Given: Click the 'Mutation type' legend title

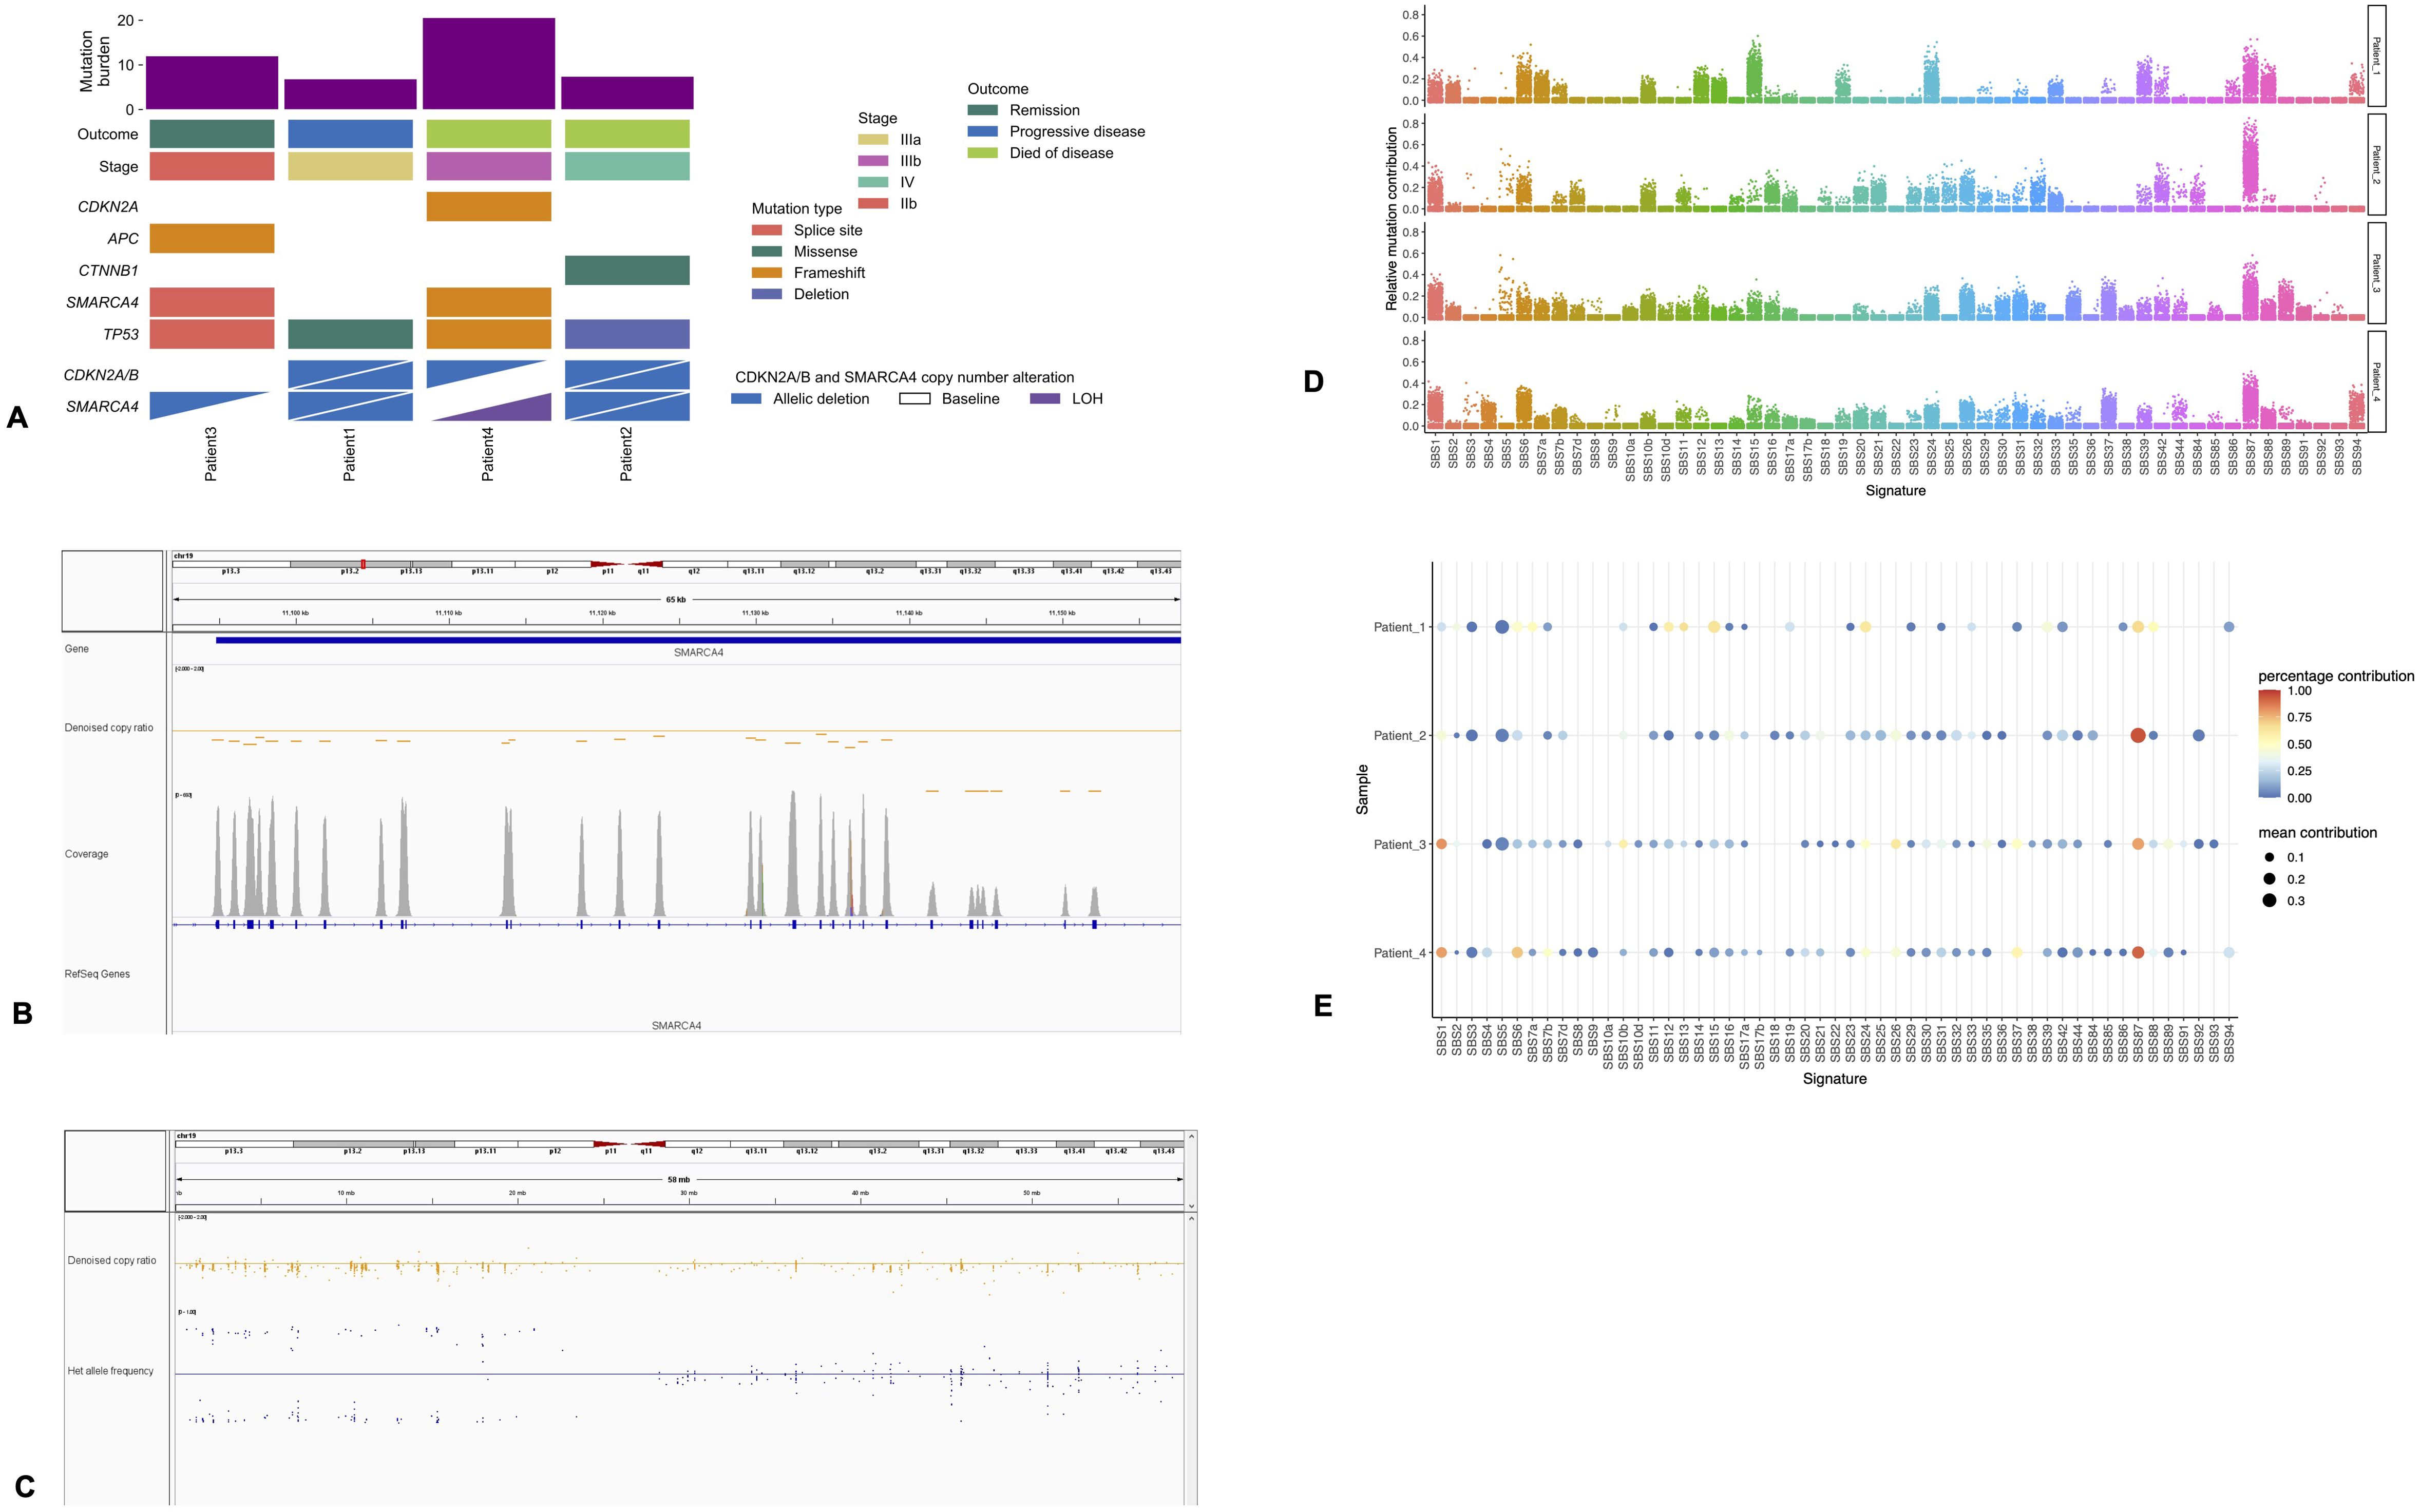Looking at the screenshot, I should pos(797,208).
